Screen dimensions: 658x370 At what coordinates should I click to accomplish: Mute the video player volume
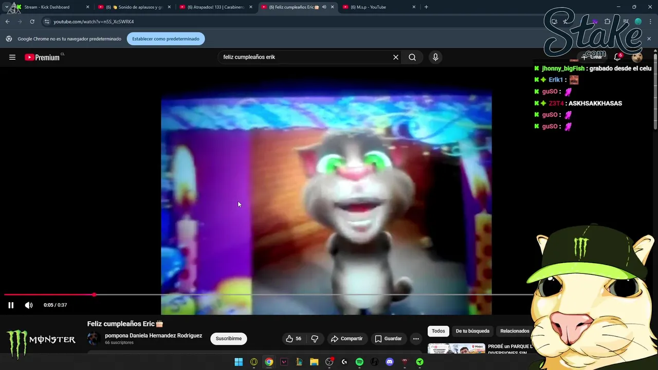click(x=29, y=305)
